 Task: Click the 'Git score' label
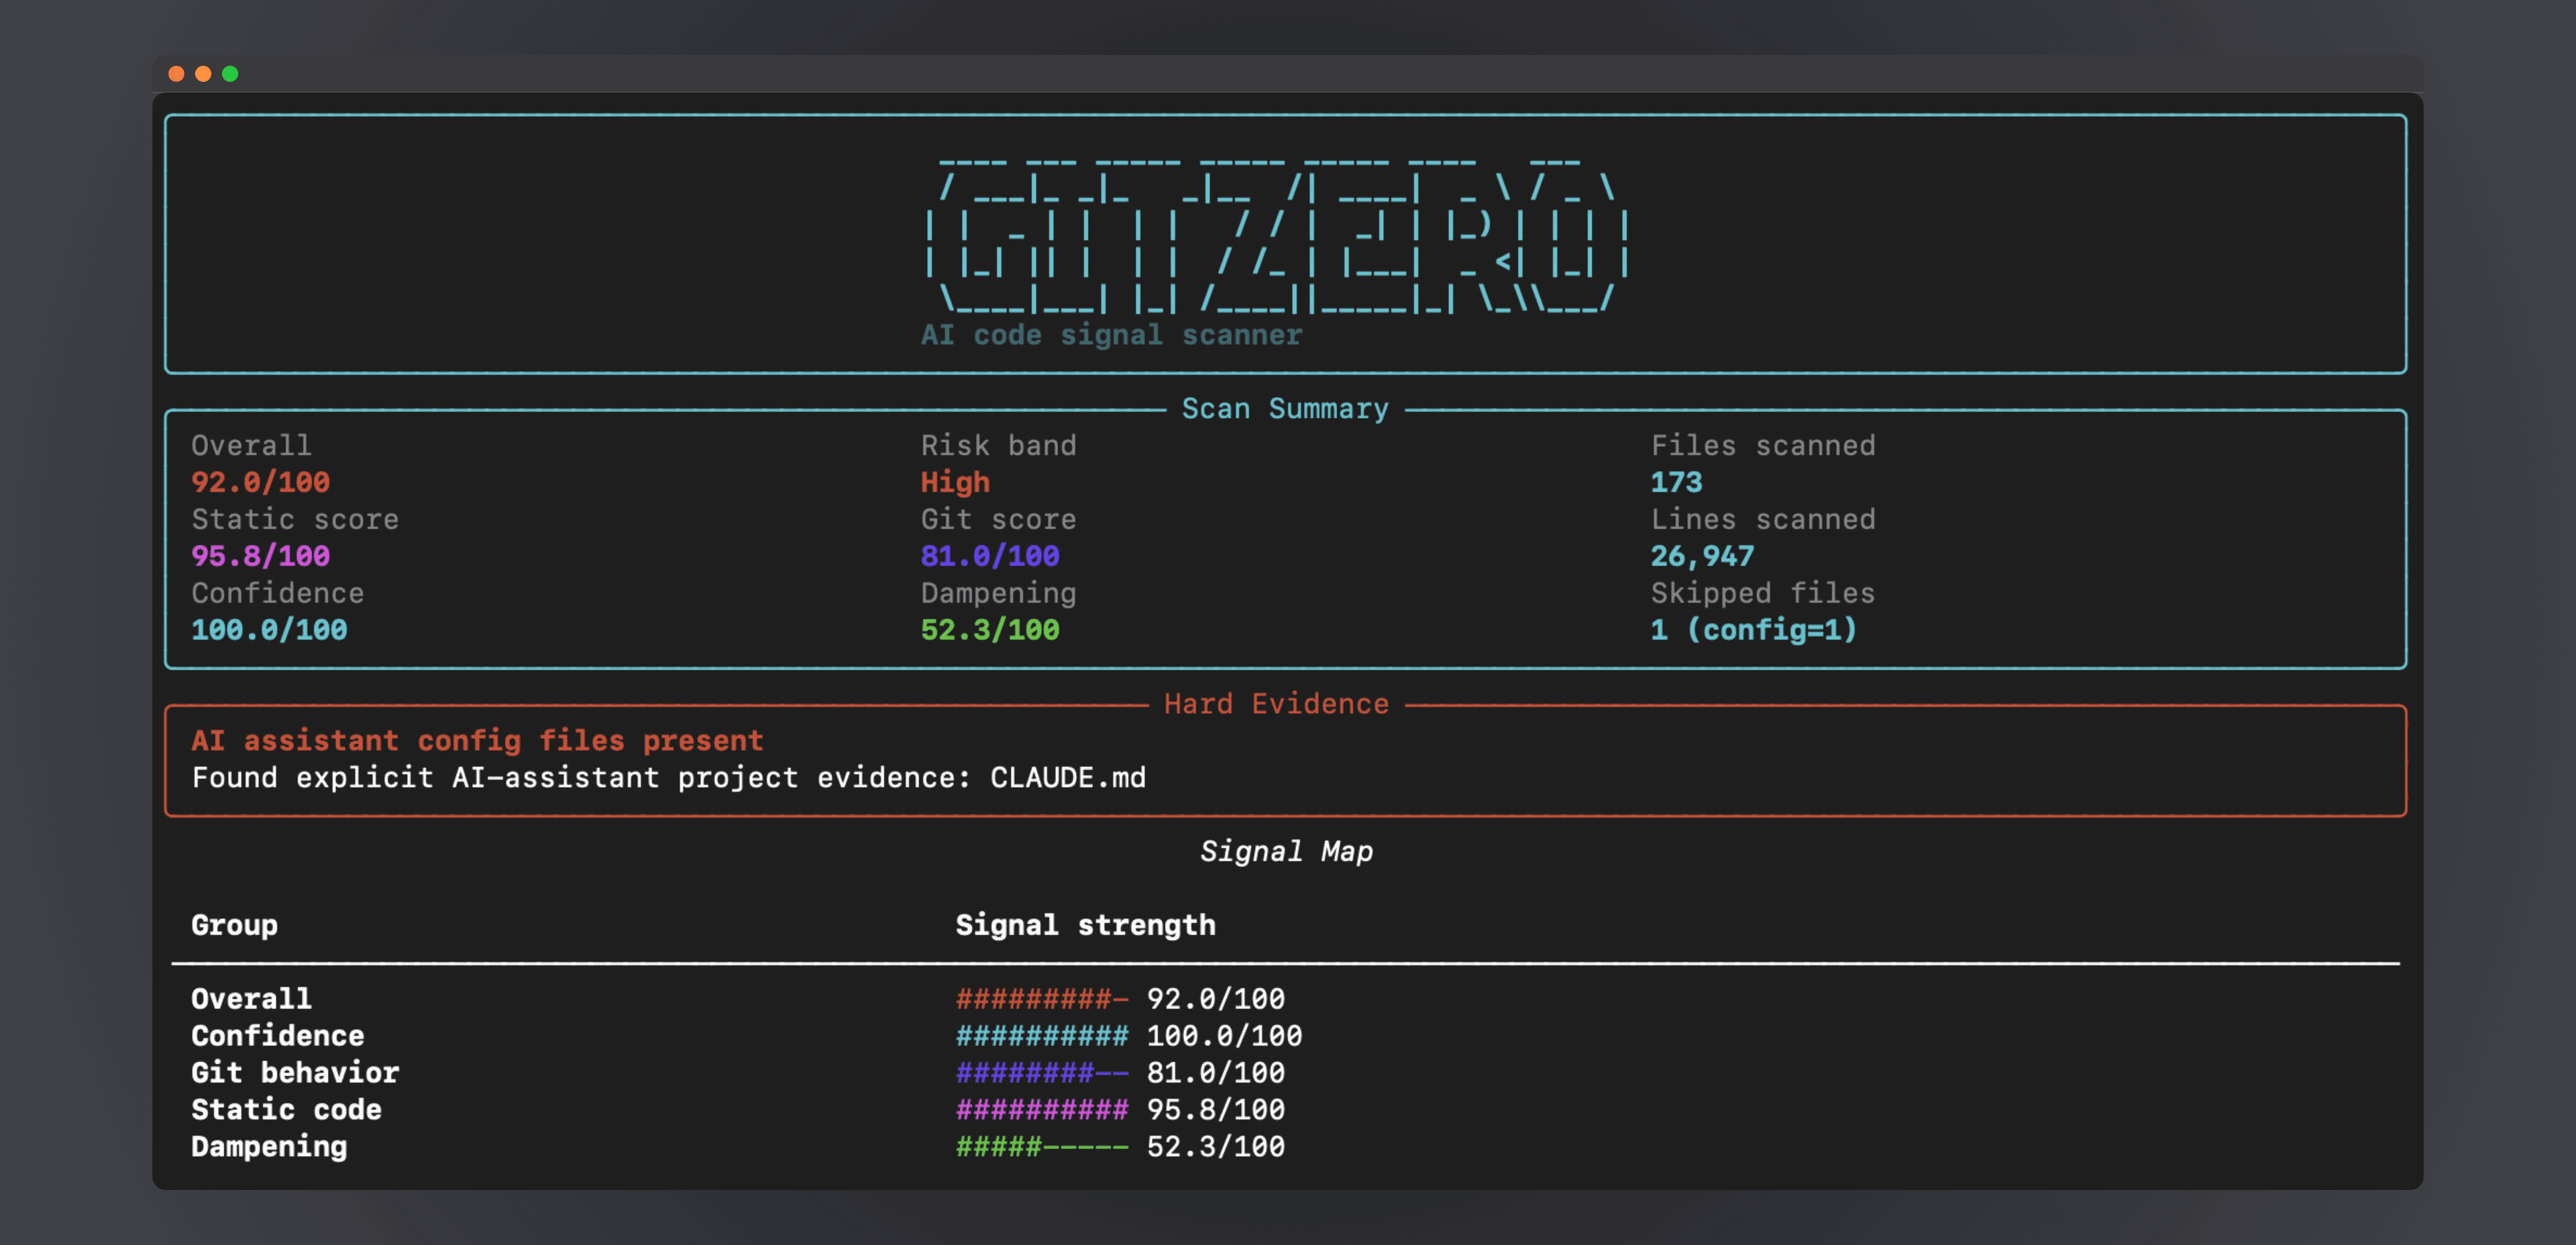pyautogui.click(x=998, y=519)
